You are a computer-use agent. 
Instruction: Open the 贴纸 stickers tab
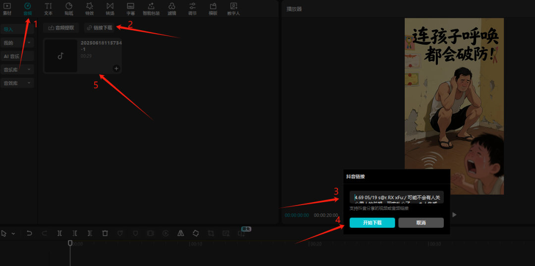69,9
